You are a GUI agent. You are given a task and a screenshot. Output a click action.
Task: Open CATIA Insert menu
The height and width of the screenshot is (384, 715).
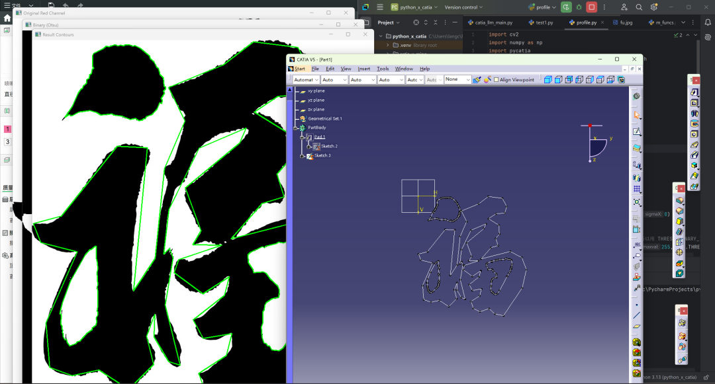coord(364,69)
